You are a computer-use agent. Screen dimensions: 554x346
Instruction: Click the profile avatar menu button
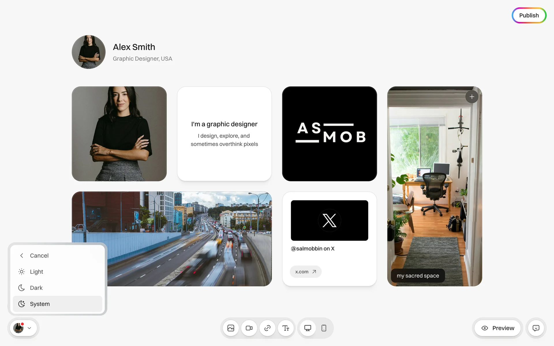[x=19, y=328]
